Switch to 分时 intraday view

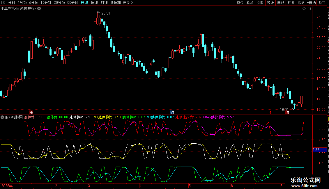pyautogui.click(x=12, y=3)
